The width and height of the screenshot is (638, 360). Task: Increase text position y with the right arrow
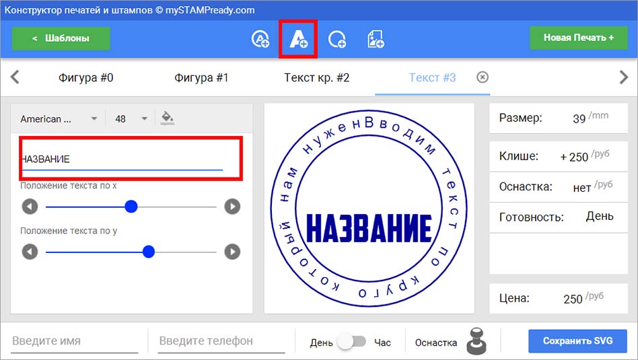[232, 252]
